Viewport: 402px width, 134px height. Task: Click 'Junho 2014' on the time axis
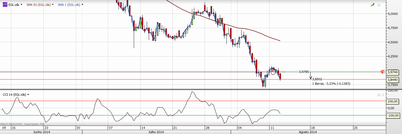41,132
